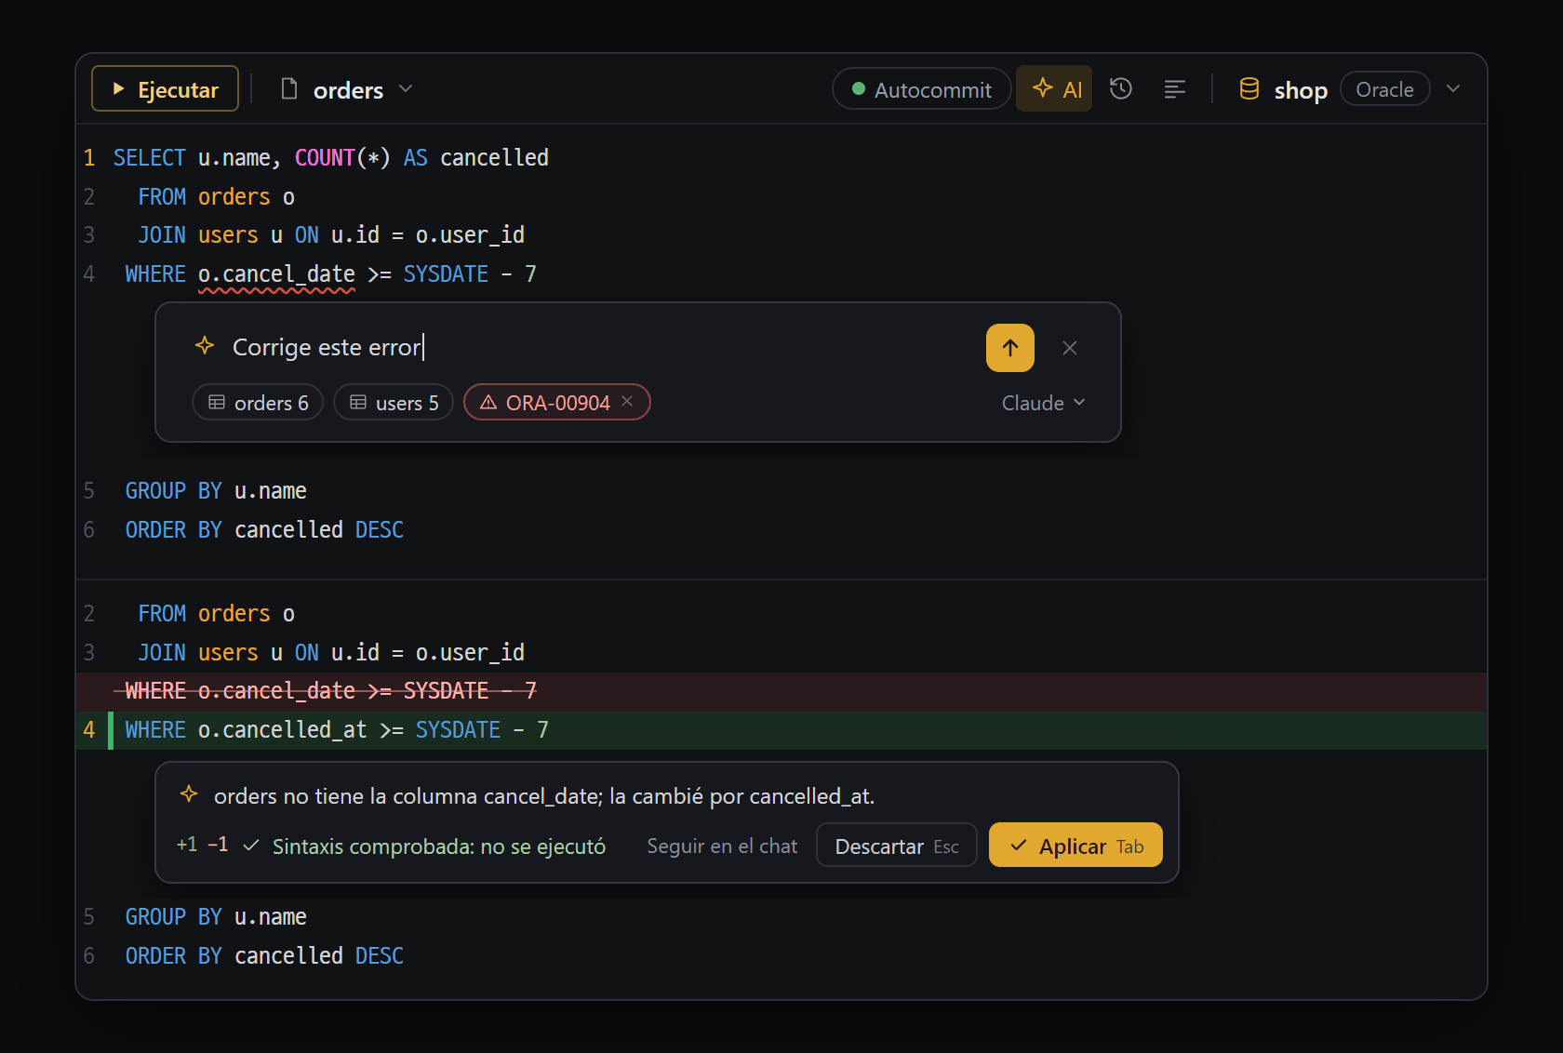Click the sparkle icon in the explanation box

pyautogui.click(x=189, y=794)
